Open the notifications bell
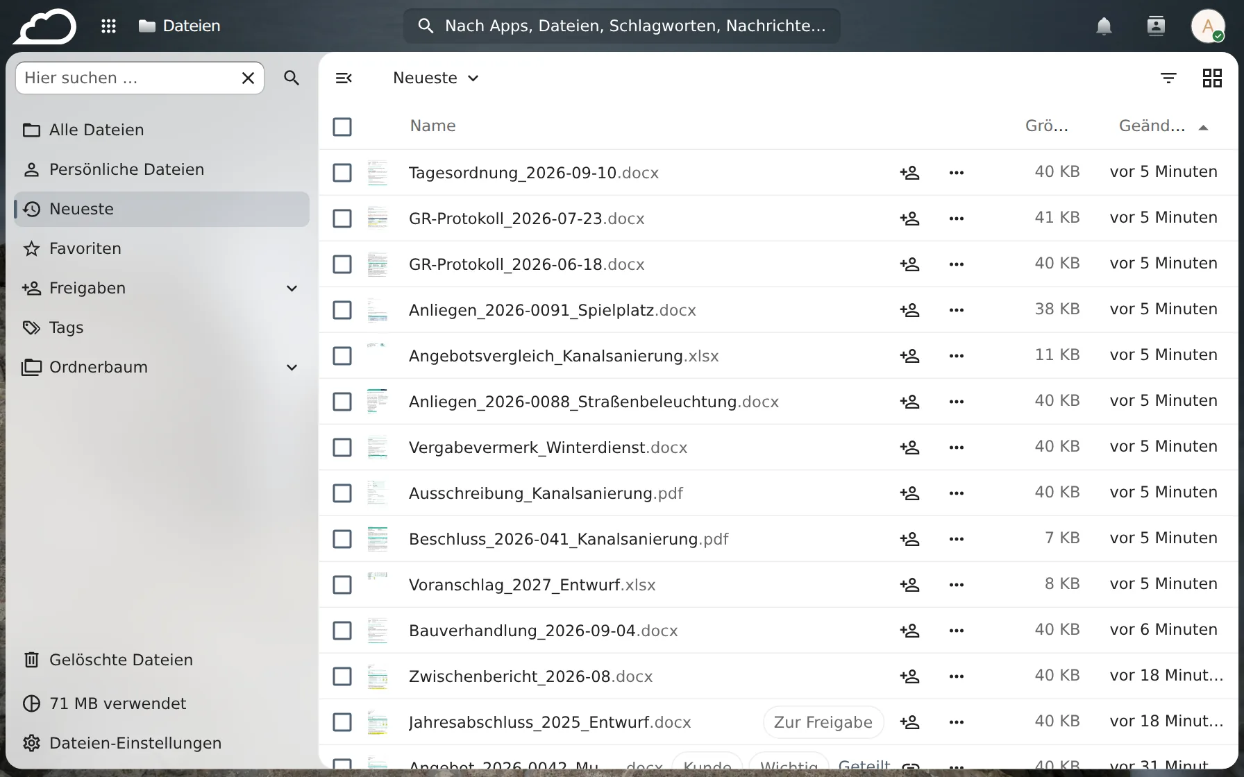 tap(1104, 26)
